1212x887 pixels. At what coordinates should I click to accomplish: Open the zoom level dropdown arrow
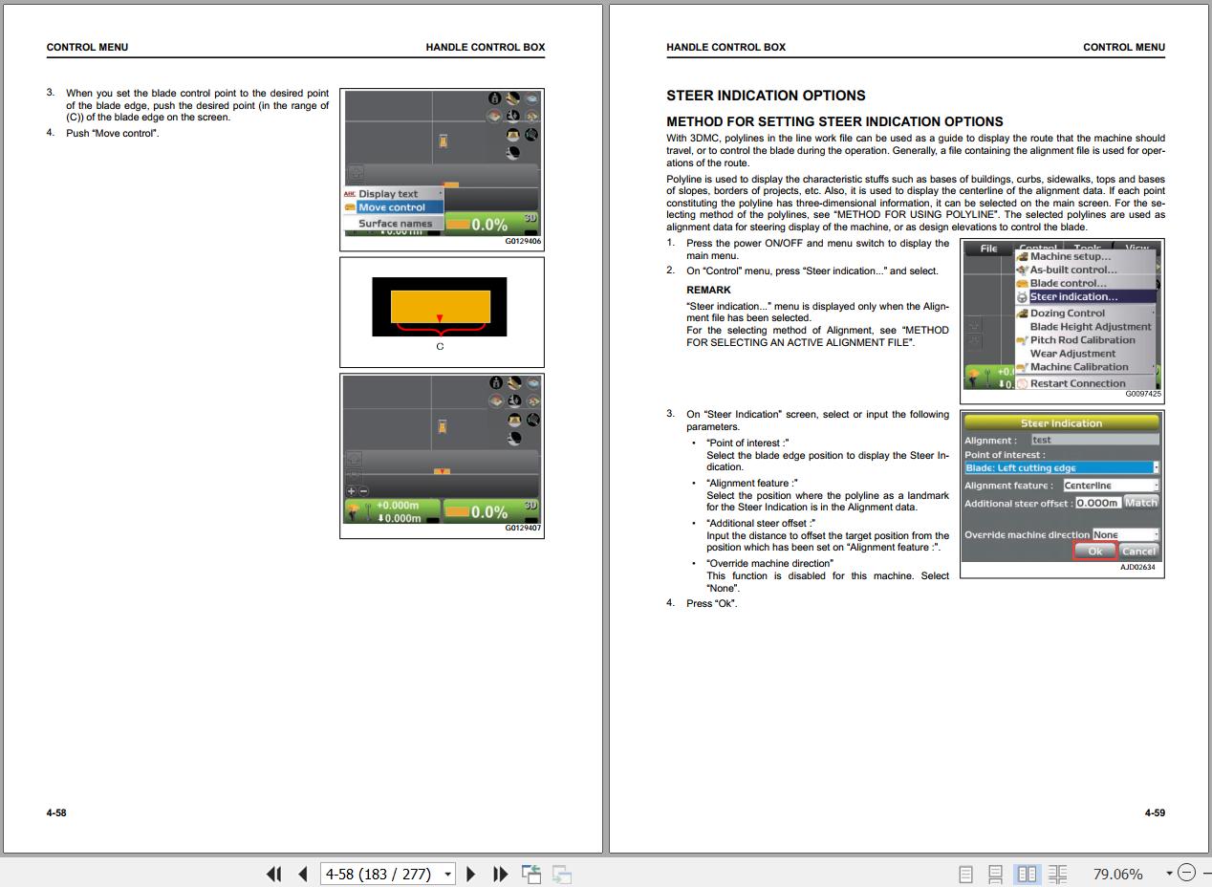(x=1168, y=874)
